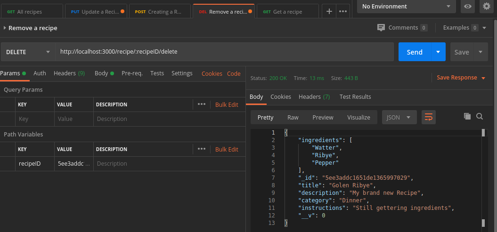Open the Save Response dropdown
This screenshot has width=497, height=232.
click(x=461, y=78)
